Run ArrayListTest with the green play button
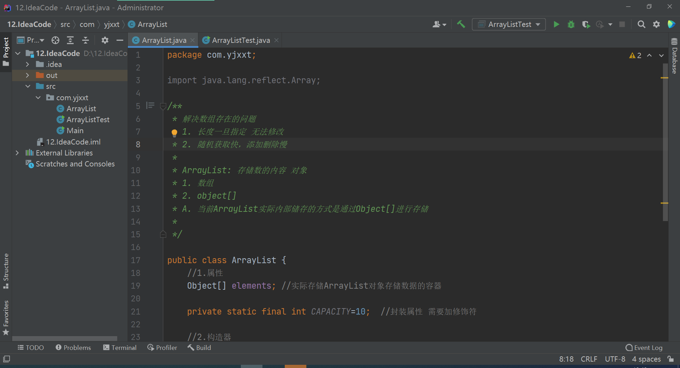Image resolution: width=680 pixels, height=368 pixels. [556, 24]
